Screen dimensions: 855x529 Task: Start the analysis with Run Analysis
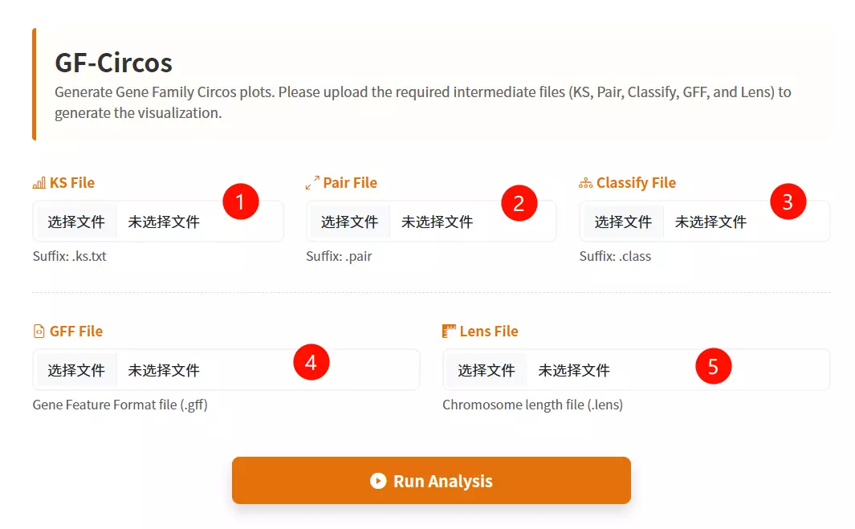pos(431,481)
